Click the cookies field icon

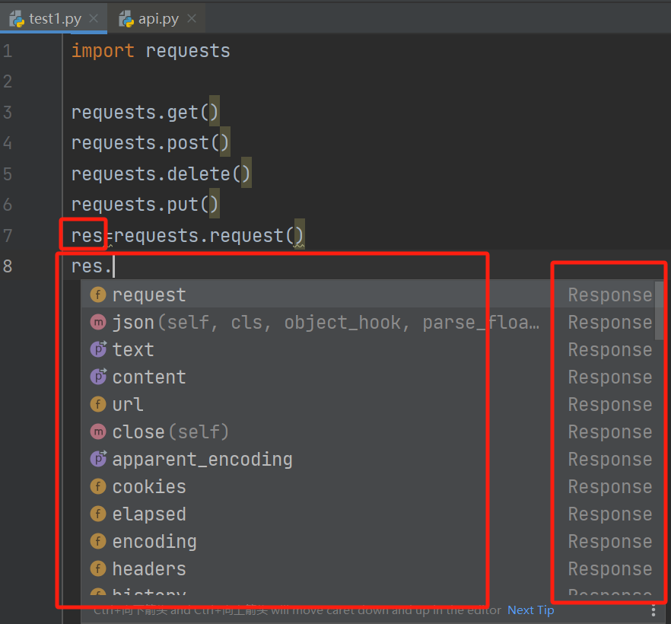tap(98, 486)
